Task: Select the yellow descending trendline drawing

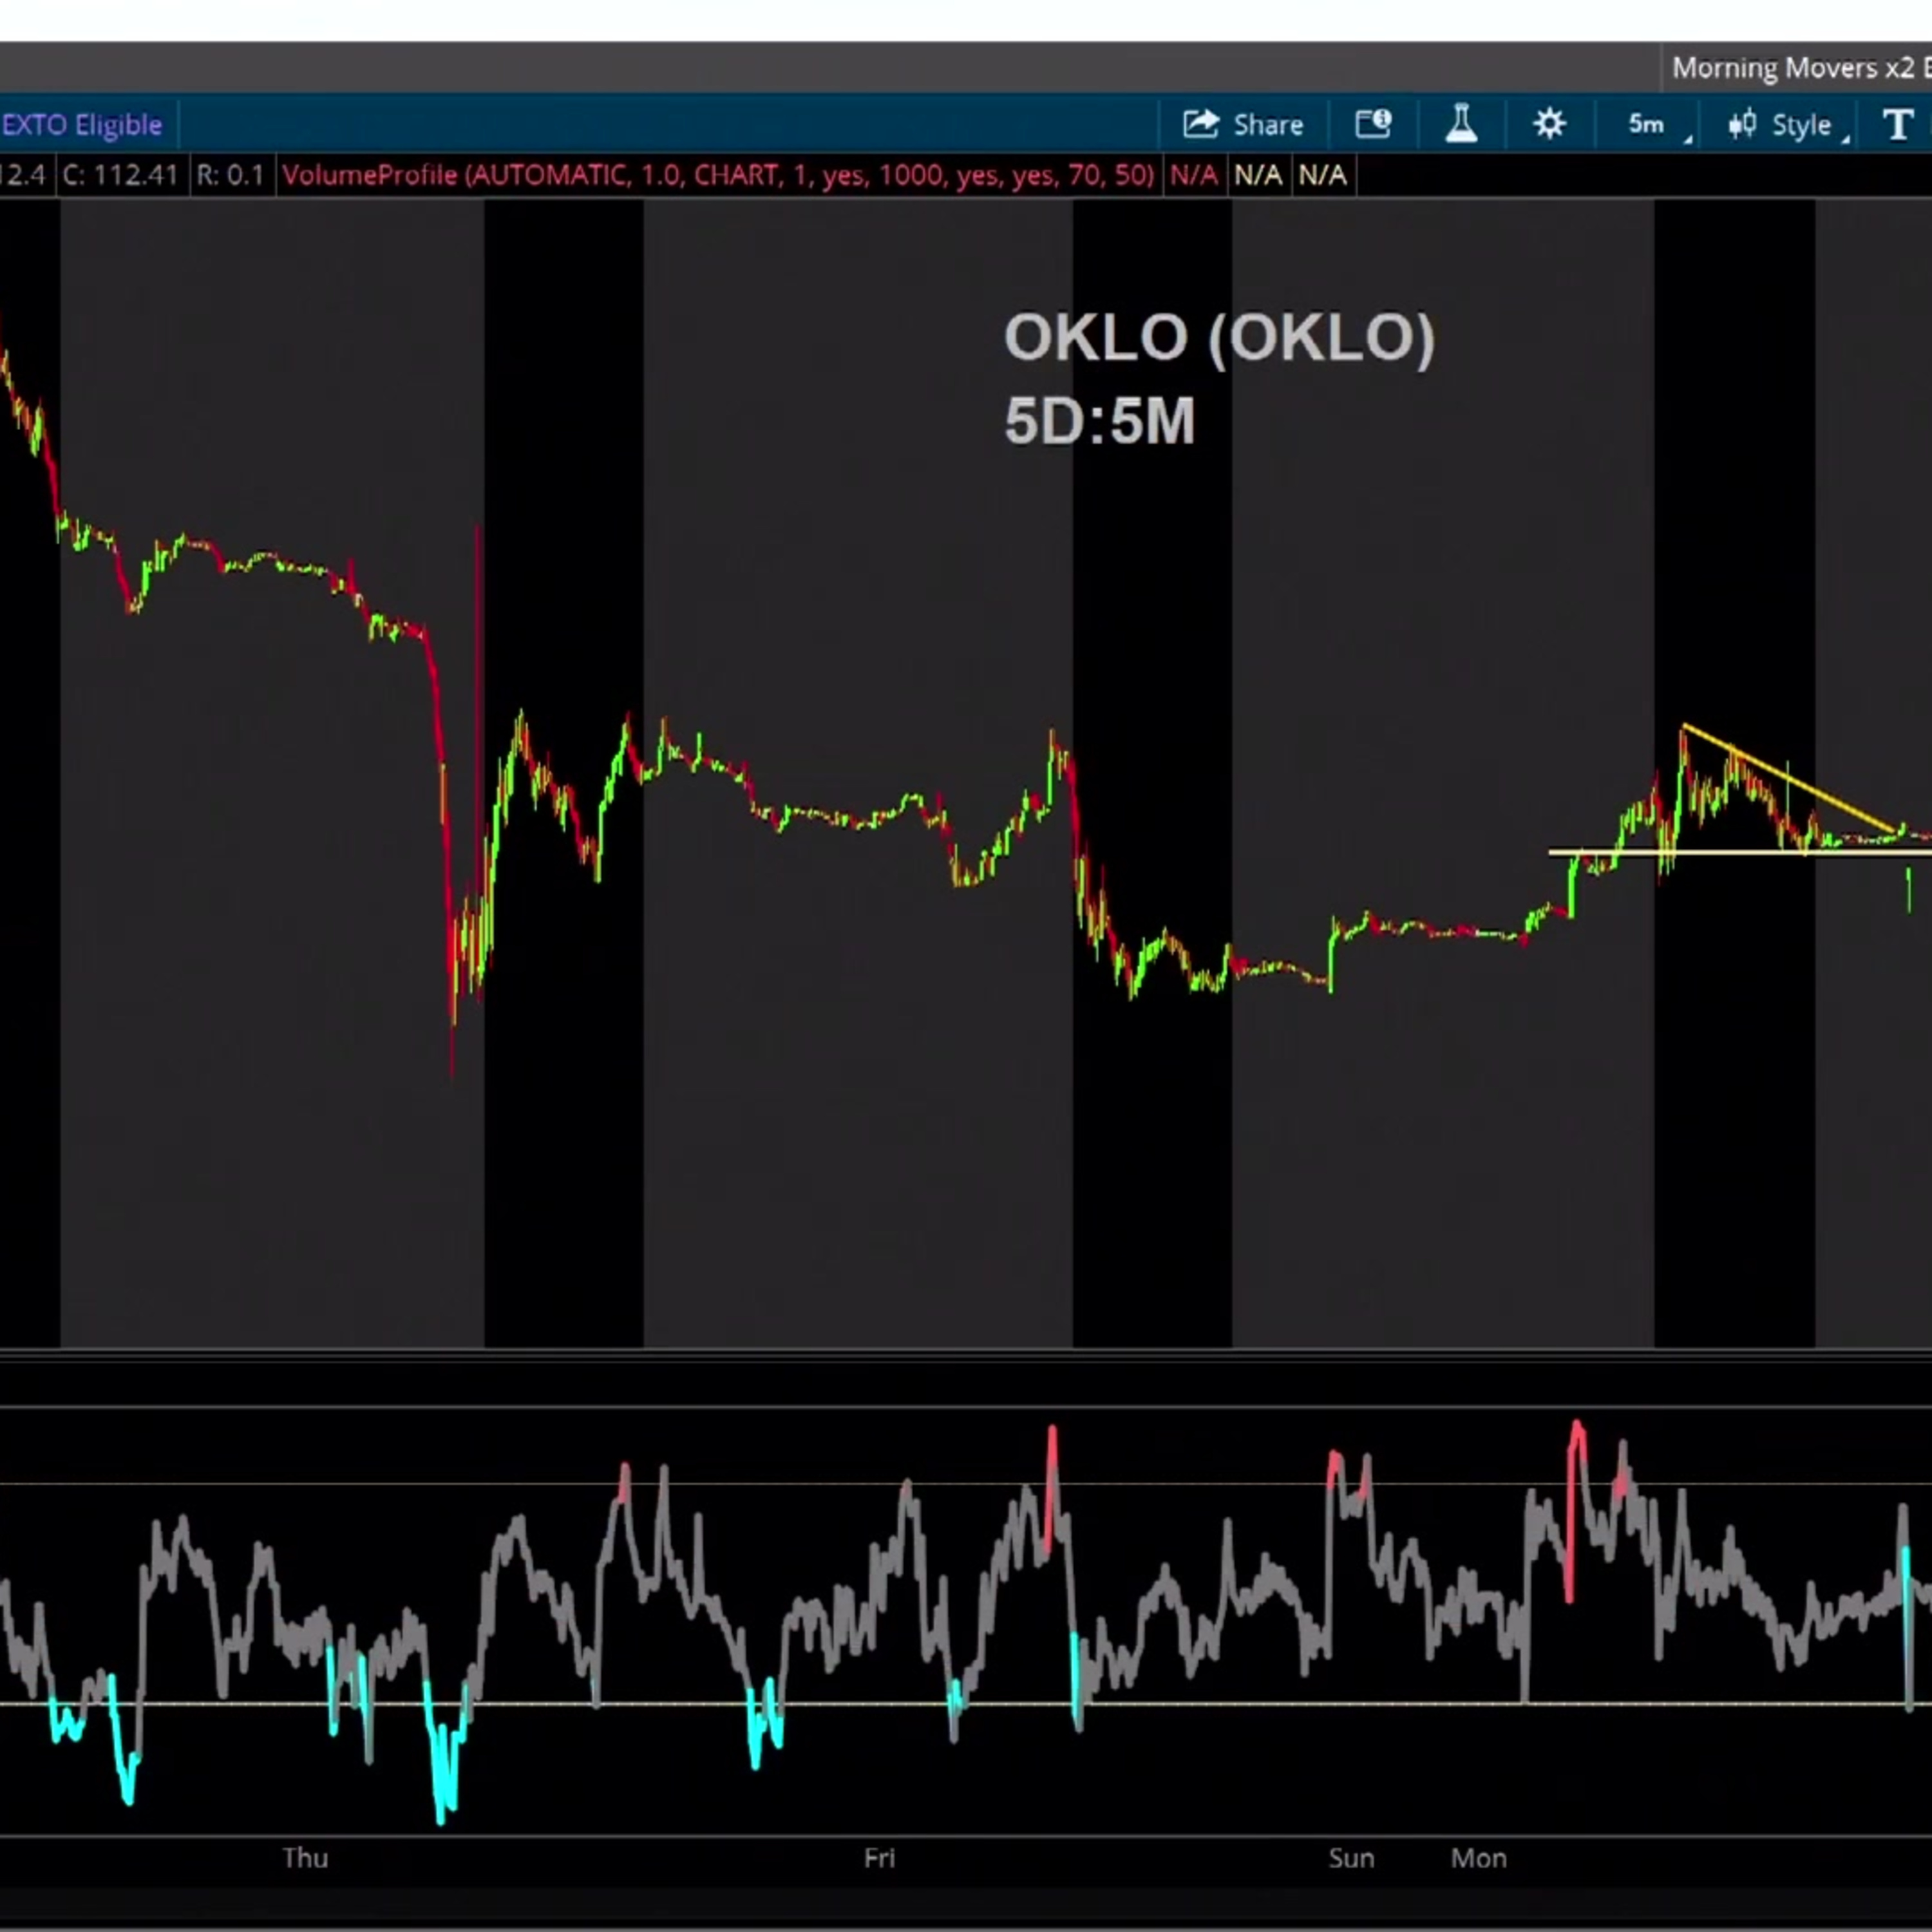Action: [1790, 777]
